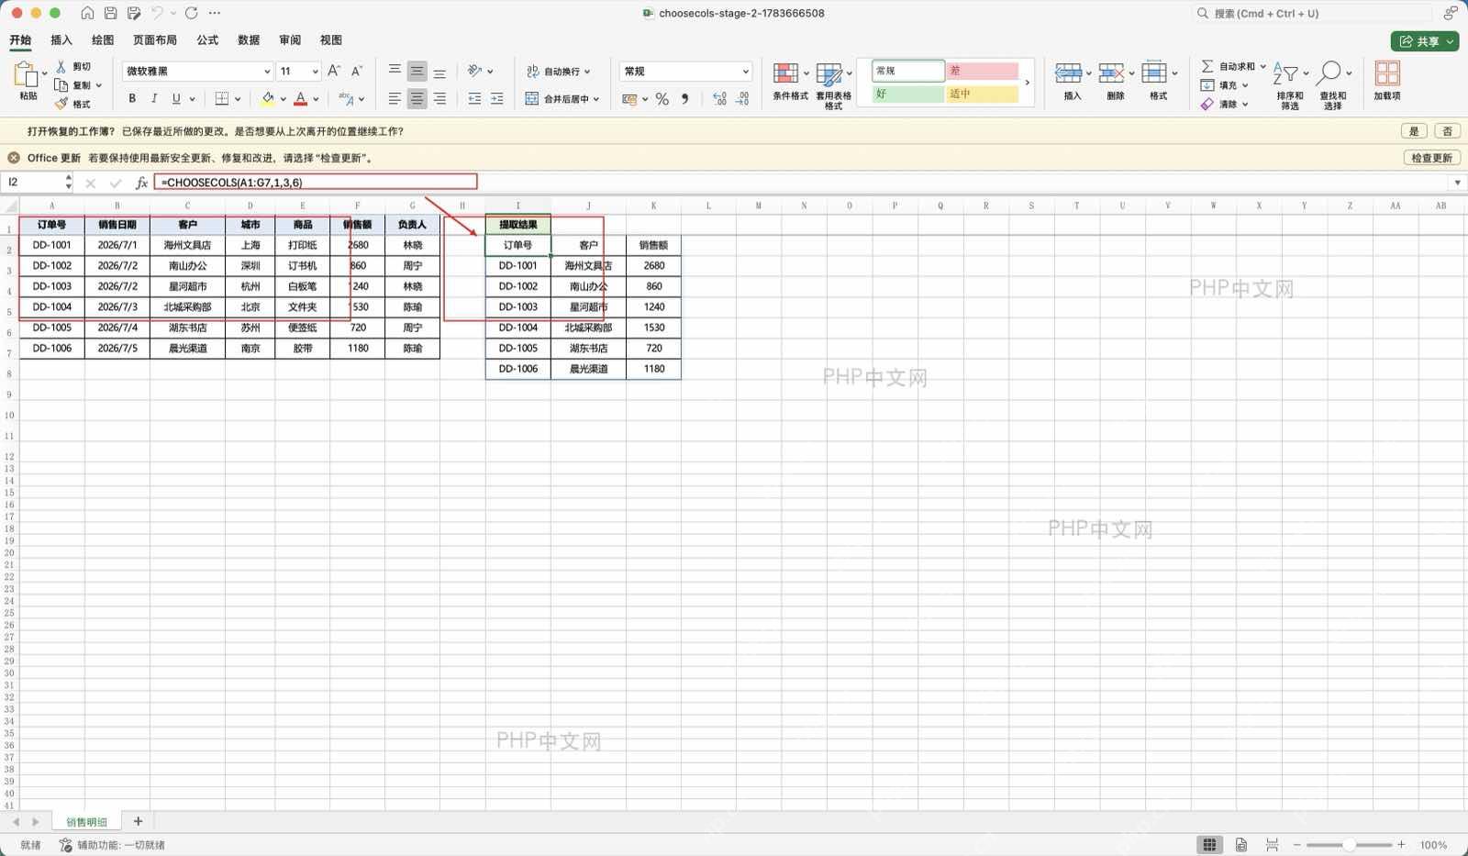The image size is (1468, 856).
Task: Save the workbook from title bar
Action: (110, 13)
